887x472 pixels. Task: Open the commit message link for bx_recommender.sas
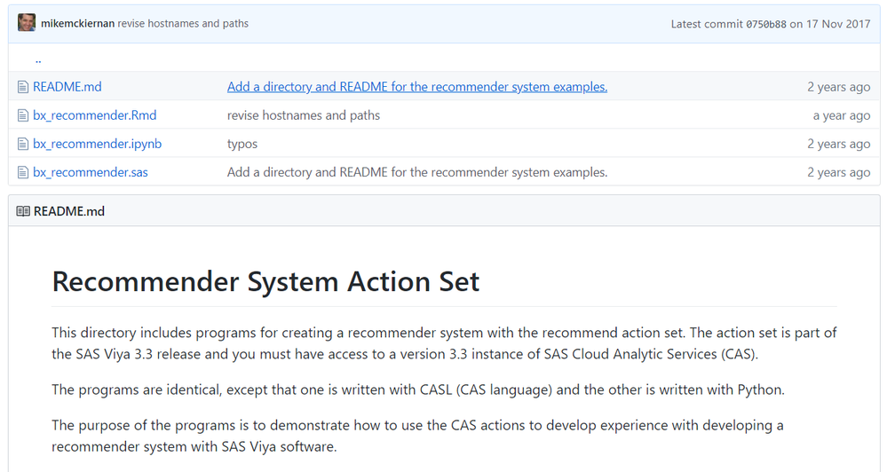tap(417, 172)
